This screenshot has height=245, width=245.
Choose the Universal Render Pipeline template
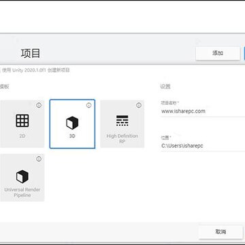22,178
